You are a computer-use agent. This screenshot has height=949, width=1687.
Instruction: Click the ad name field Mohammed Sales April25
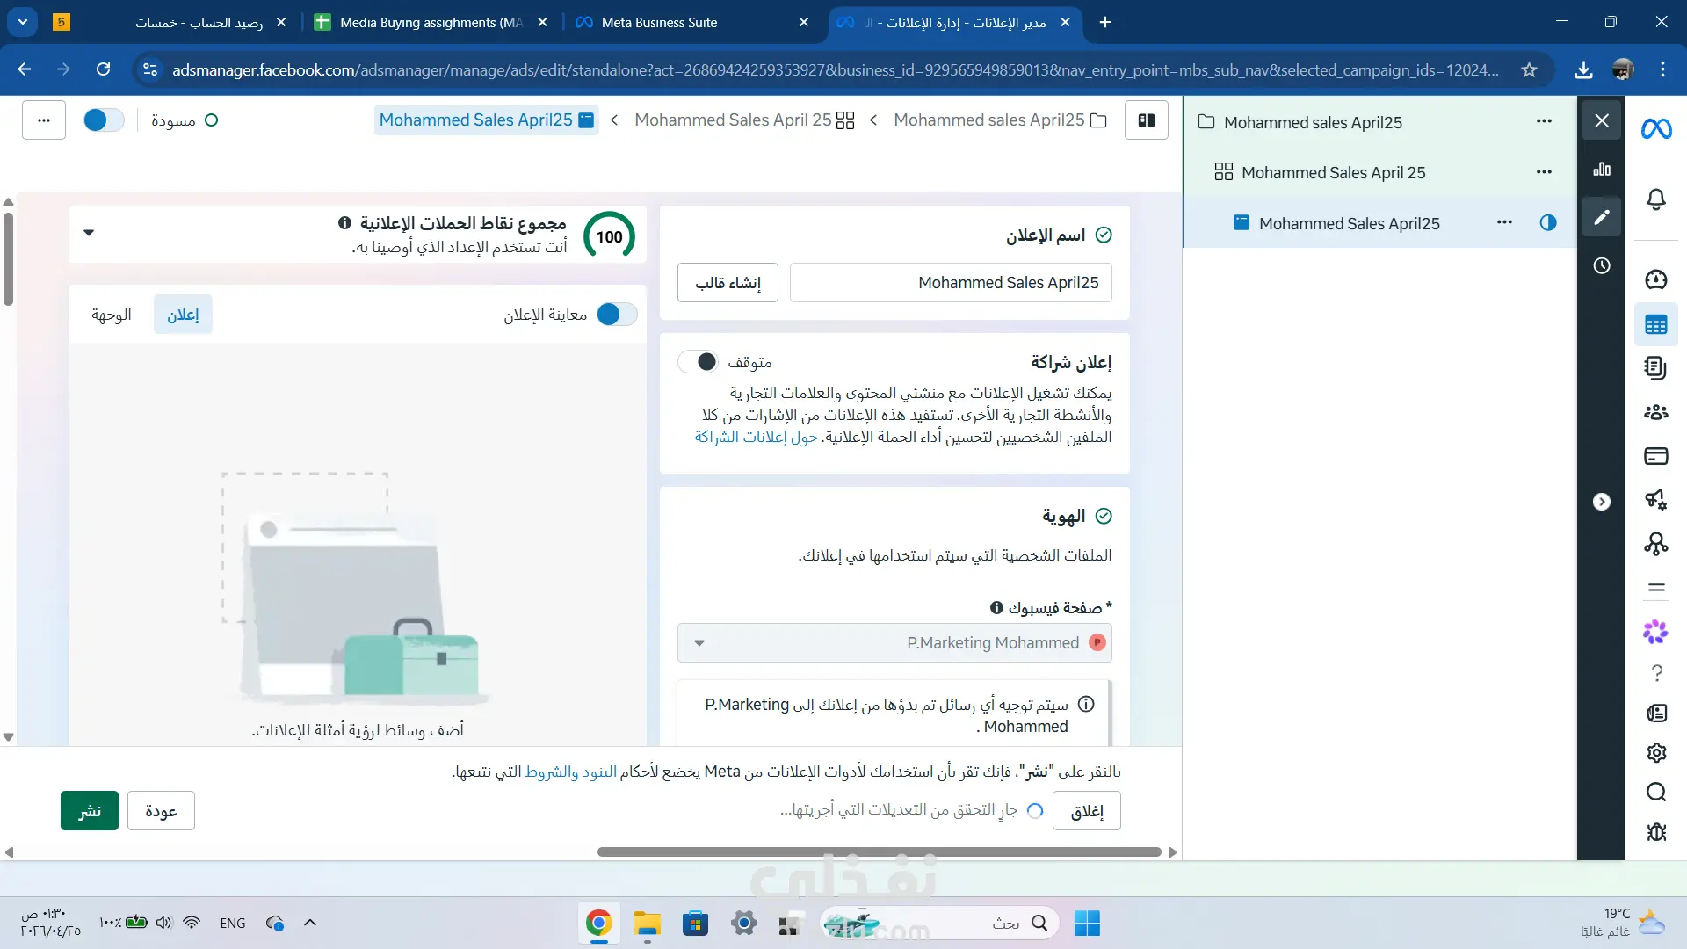pos(951,283)
